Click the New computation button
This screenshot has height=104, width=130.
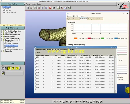click(4, 25)
